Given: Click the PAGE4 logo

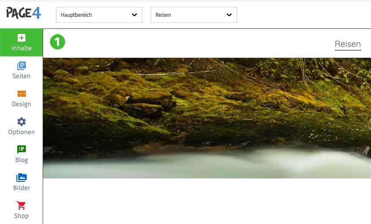Looking at the screenshot, I should pos(23,13).
